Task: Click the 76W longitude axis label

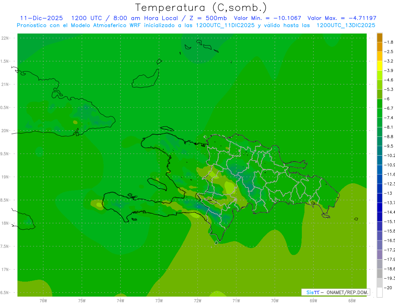Action: 43,301
